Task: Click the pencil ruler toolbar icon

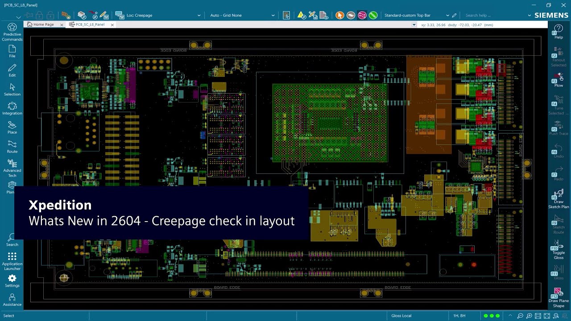Action: tap(103, 15)
